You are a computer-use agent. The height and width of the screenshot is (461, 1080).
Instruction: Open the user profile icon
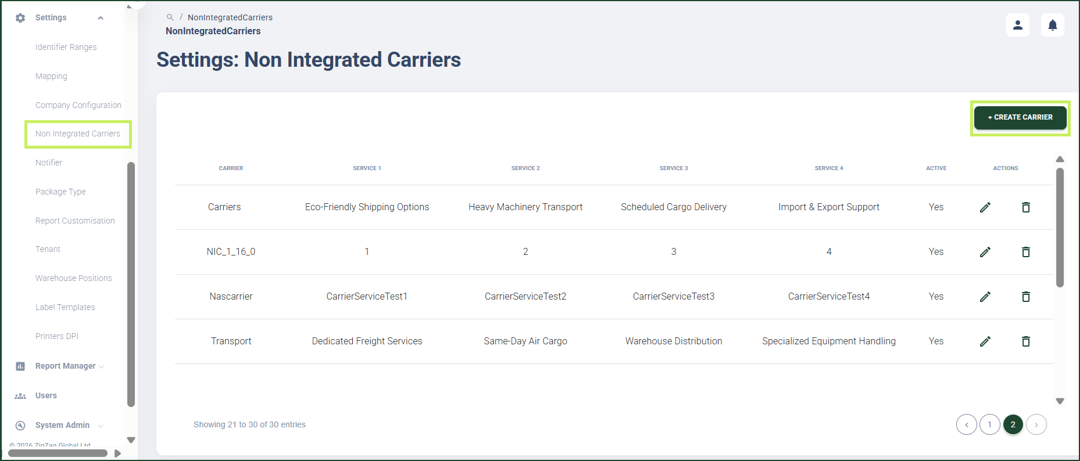(1018, 25)
